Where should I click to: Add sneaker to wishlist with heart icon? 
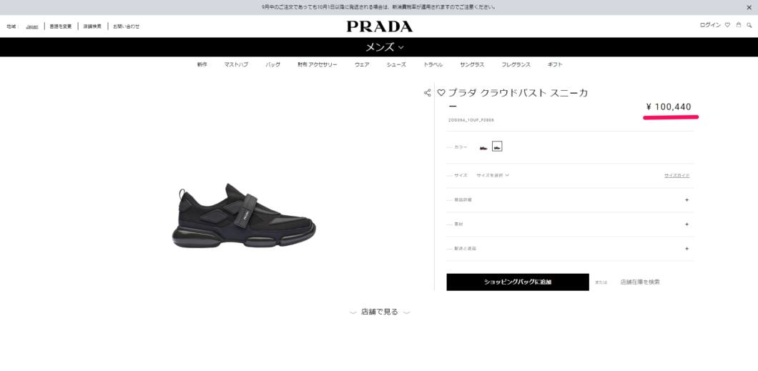441,93
